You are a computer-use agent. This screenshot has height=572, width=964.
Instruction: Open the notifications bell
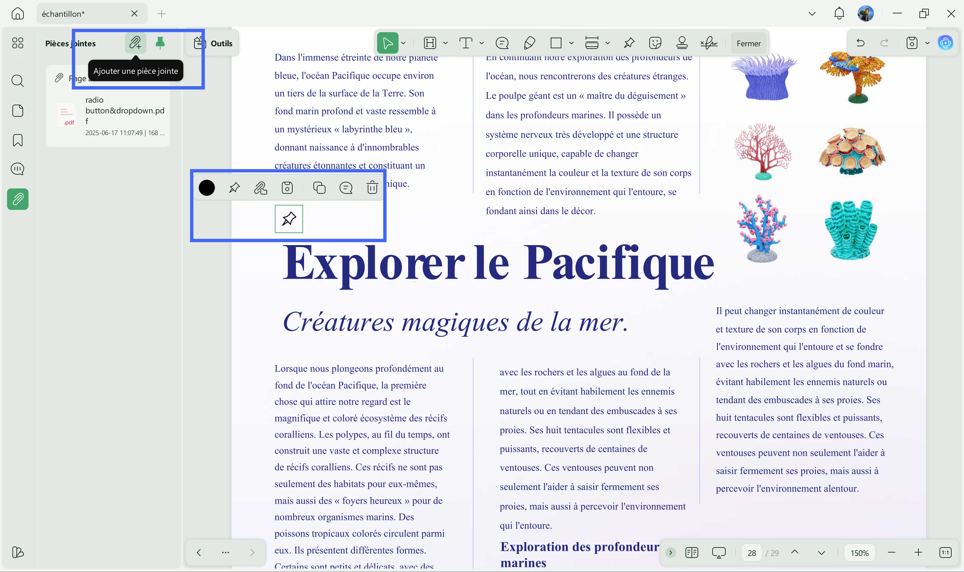tap(839, 14)
